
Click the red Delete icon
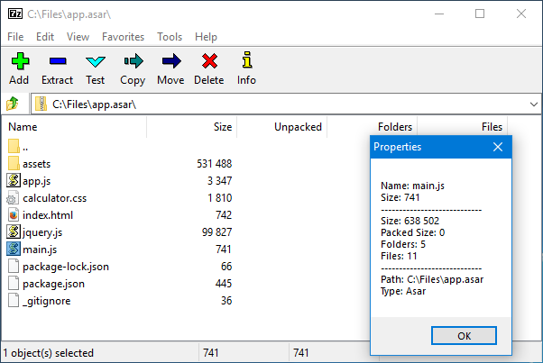[x=209, y=61]
